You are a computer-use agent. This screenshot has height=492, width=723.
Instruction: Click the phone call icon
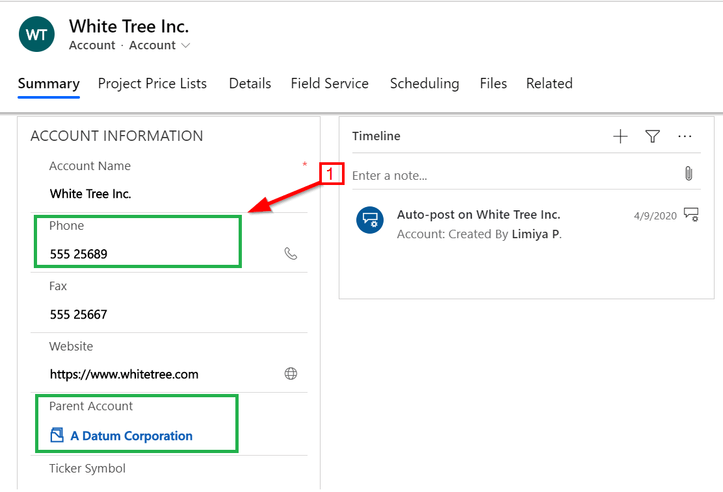point(291,254)
